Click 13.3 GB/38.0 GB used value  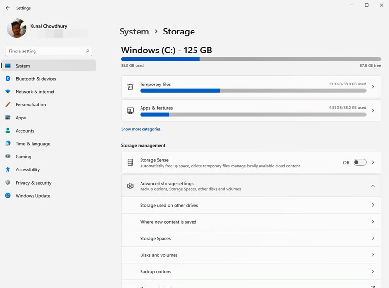click(x=347, y=84)
